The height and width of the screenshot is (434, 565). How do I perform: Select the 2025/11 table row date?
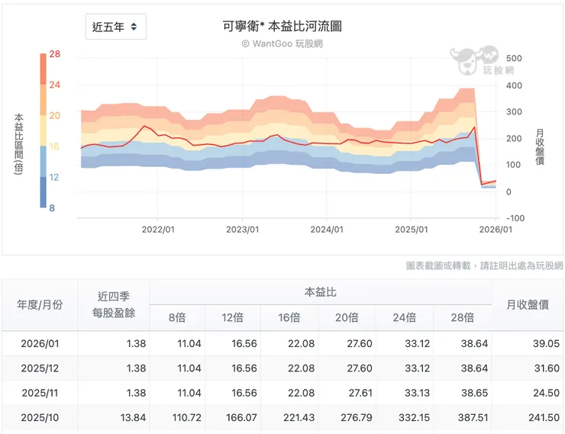click(40, 393)
